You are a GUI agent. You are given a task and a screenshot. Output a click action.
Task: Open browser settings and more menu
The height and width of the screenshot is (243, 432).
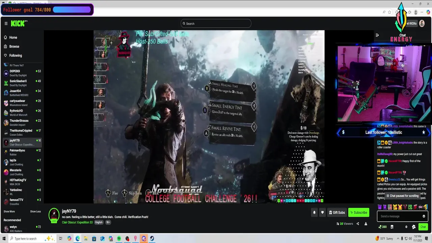click(x=422, y=12)
